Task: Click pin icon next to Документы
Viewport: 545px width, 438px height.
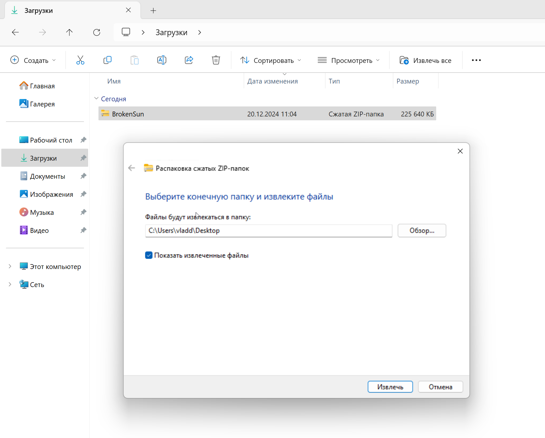Action: tap(83, 176)
